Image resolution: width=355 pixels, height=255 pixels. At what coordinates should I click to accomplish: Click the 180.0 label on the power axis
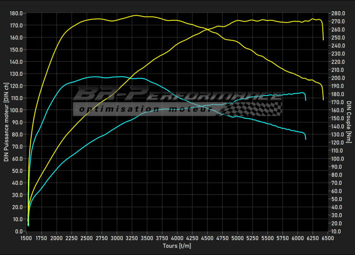pyautogui.click(x=16, y=13)
